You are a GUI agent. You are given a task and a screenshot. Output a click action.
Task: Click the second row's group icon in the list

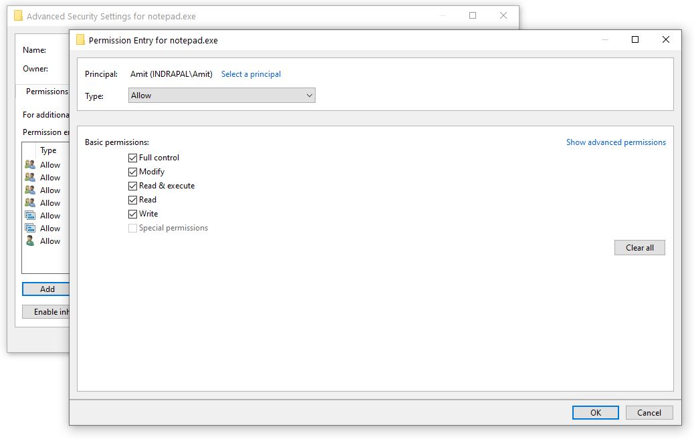coord(29,178)
